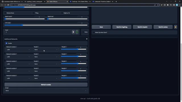Open the Chrome three-dot menu

click(180, 5)
